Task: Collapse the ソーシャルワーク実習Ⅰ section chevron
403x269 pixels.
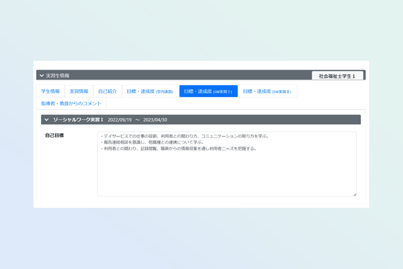Action: tap(47, 120)
